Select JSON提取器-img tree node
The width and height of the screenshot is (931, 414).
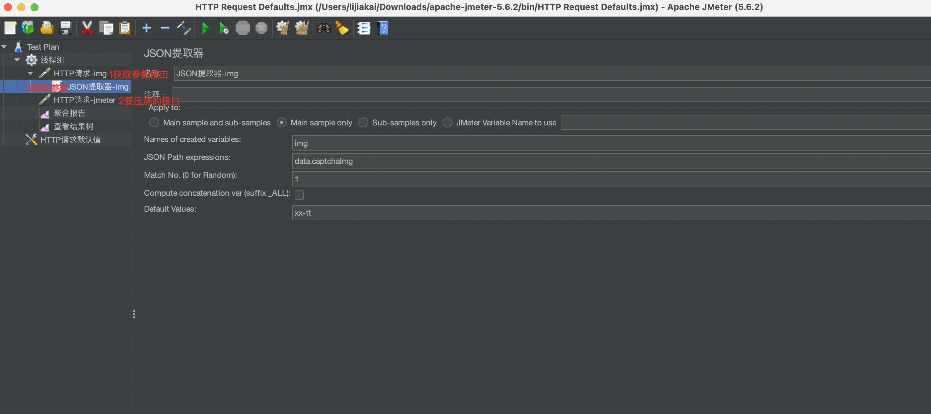(x=98, y=87)
